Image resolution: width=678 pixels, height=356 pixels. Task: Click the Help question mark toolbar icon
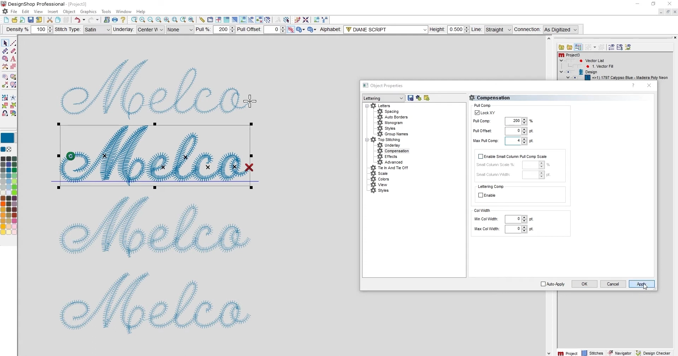[123, 20]
